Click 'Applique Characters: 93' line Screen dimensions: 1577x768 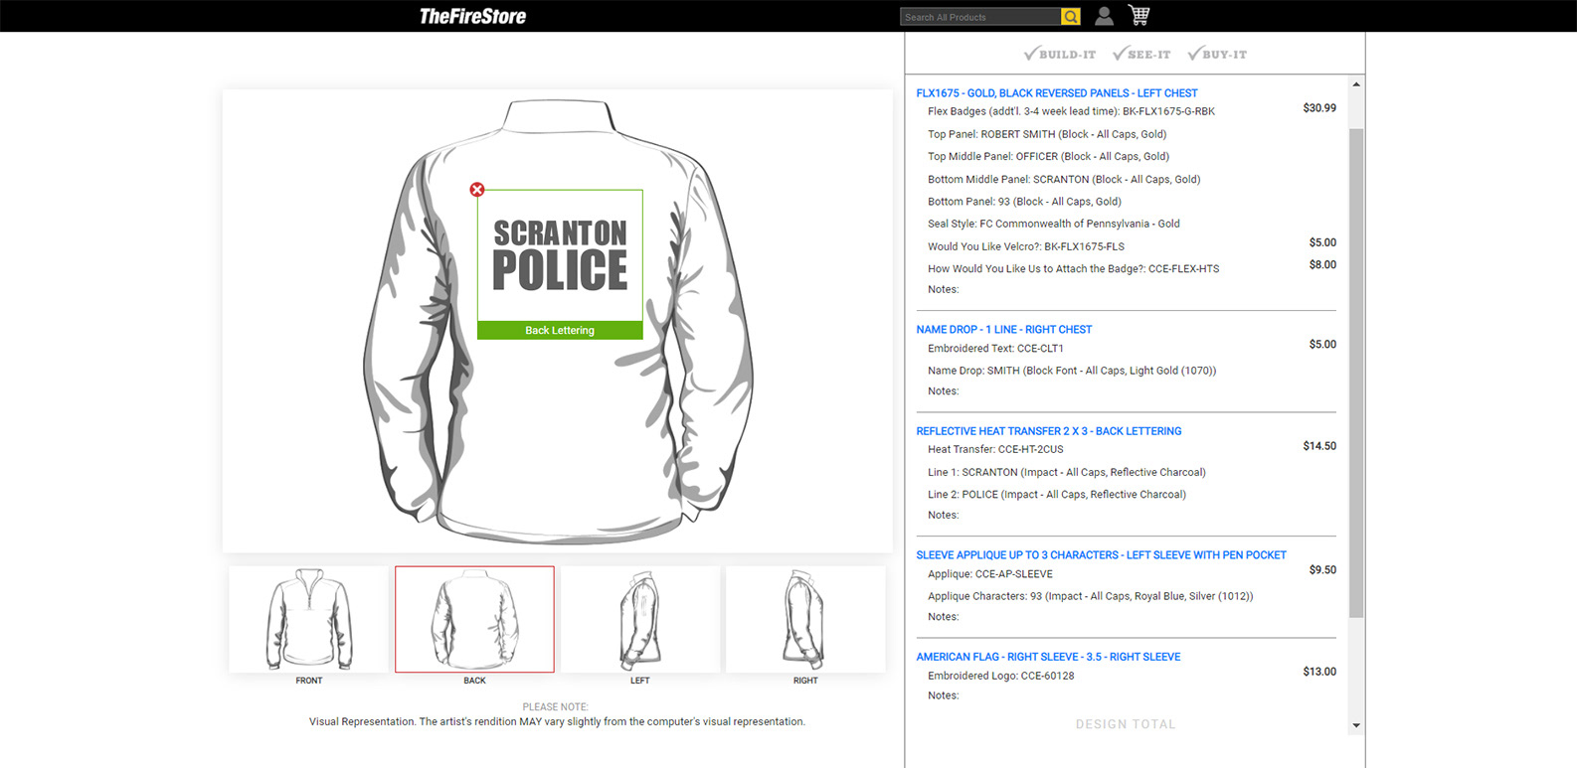point(1091,597)
